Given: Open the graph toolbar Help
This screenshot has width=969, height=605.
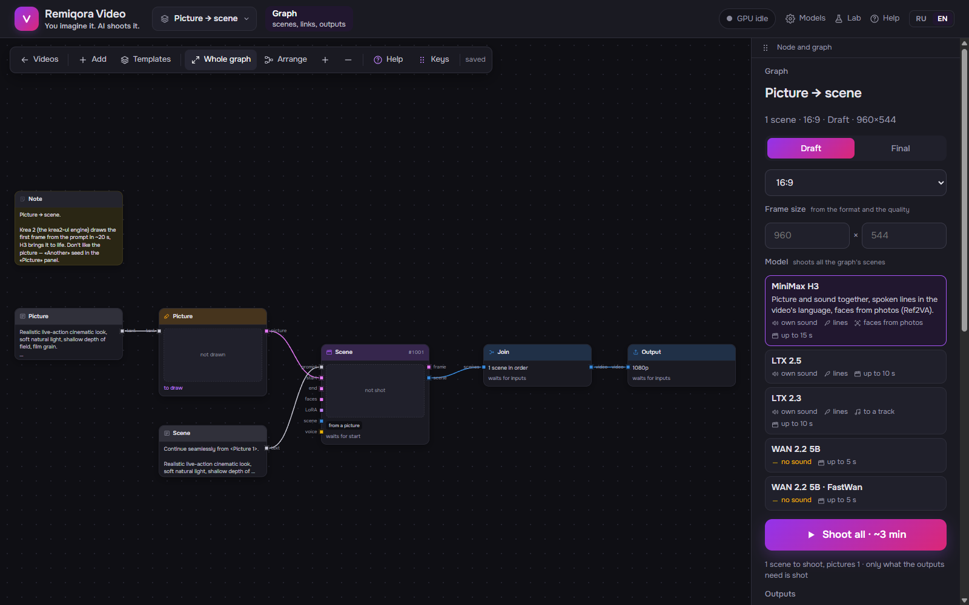Looking at the screenshot, I should click(388, 59).
